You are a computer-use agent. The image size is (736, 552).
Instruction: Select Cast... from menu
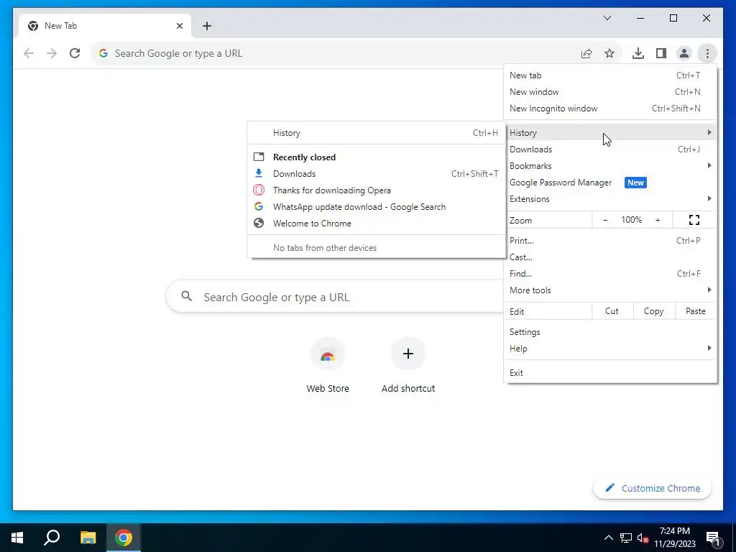[x=610, y=257]
